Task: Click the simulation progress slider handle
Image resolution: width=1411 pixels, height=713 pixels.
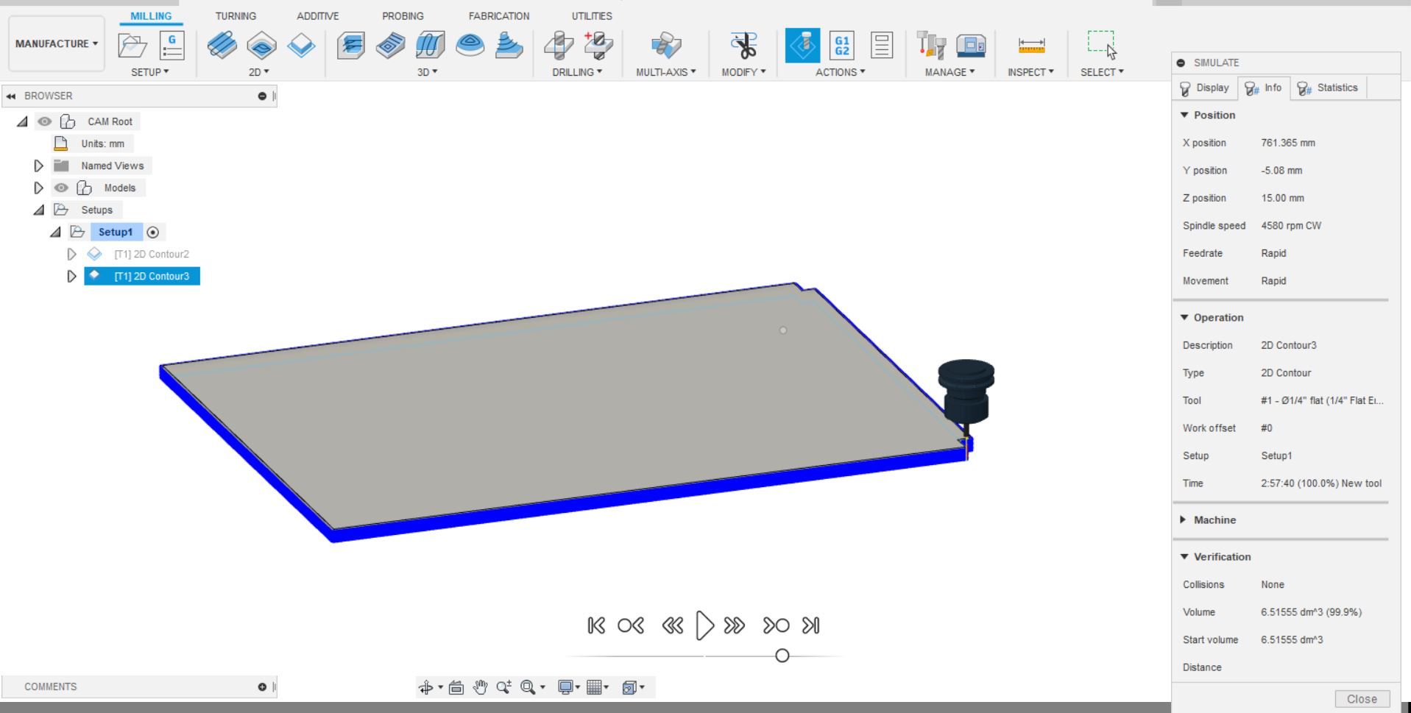Action: point(782,656)
